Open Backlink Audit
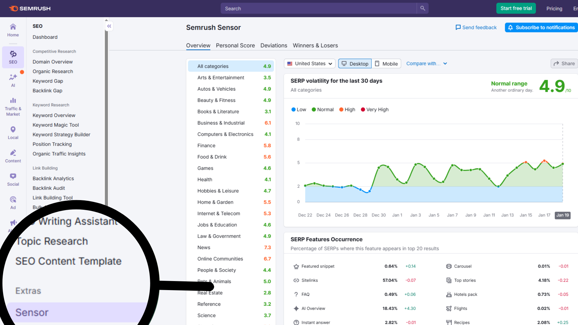The height and width of the screenshot is (325, 578). point(49,188)
